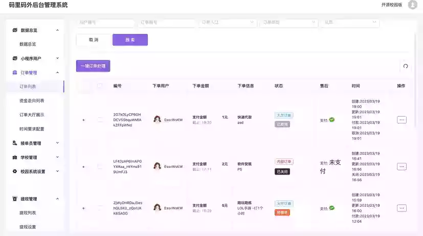Click user avatar in the 软件安装 order row
423x236 pixels.
[x=157, y=166]
